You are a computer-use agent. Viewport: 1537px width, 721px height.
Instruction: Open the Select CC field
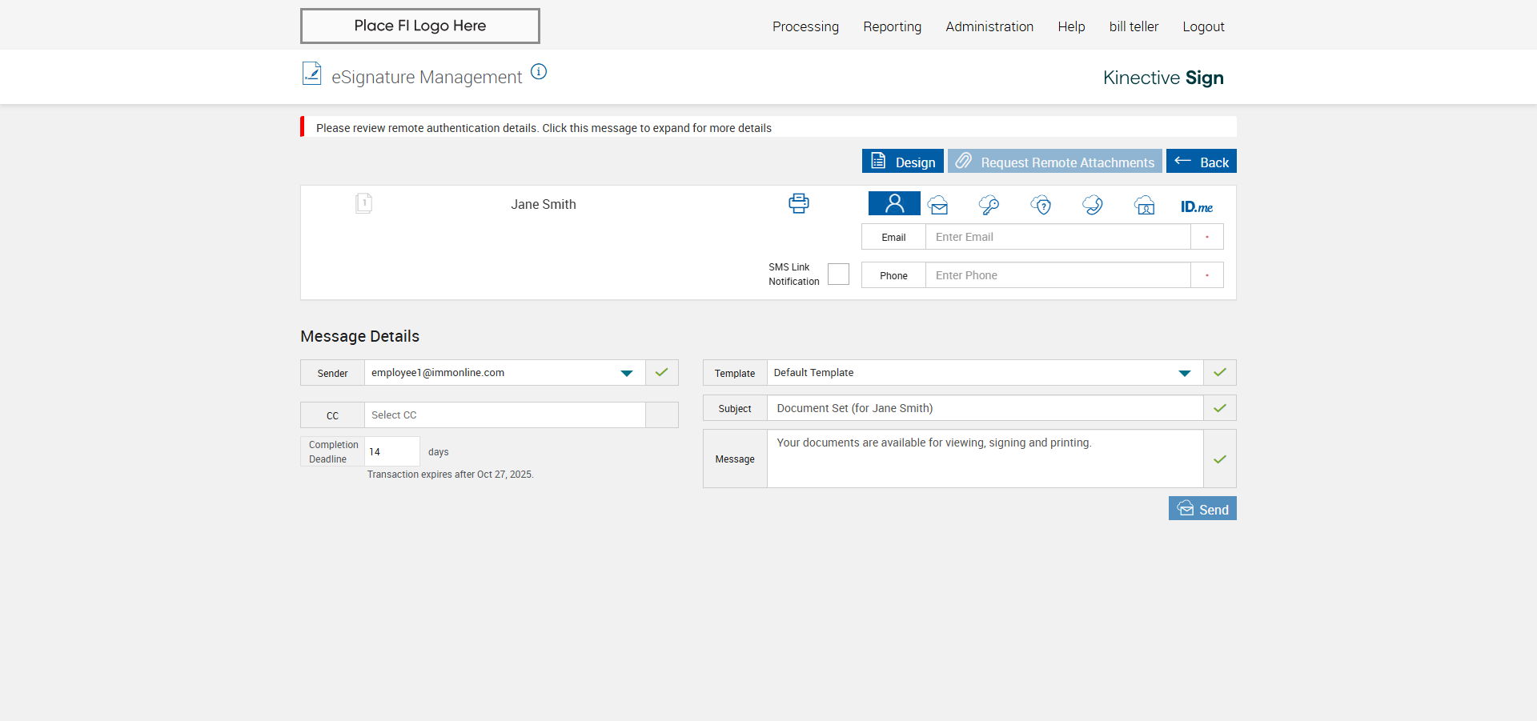[504, 415]
